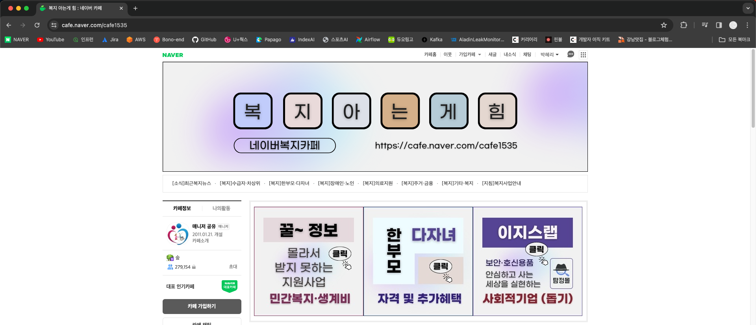This screenshot has width=756, height=325.
Task: Click the 복지 아는게 힘 cafe banner
Action: [375, 117]
